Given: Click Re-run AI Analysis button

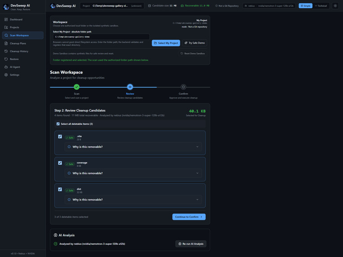Looking at the screenshot, I should coord(191,244).
